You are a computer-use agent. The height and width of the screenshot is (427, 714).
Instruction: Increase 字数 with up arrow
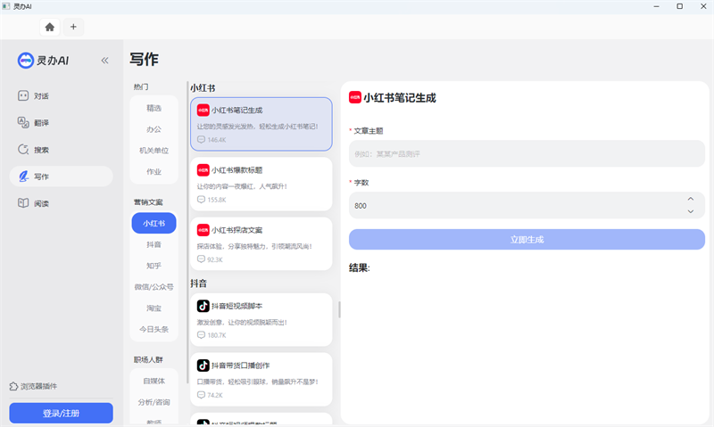[691, 199]
